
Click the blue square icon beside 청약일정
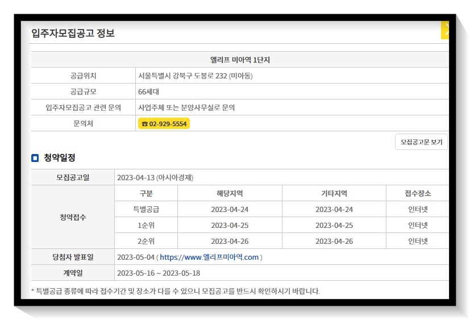click(35, 158)
